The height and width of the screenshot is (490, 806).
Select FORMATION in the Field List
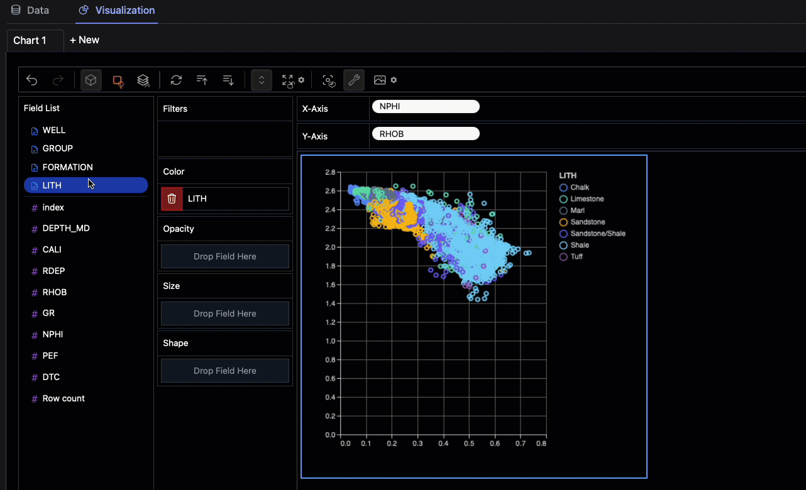click(x=67, y=167)
